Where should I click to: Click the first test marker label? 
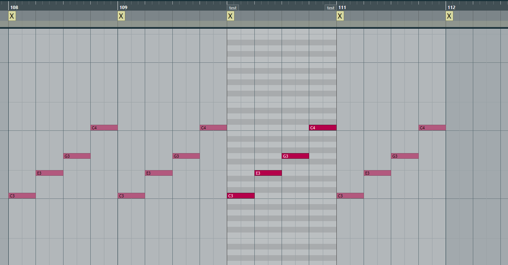[x=232, y=8]
